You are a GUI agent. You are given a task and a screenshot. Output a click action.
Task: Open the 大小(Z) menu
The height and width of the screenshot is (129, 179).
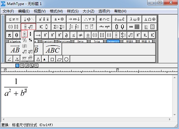[x=88, y=11]
